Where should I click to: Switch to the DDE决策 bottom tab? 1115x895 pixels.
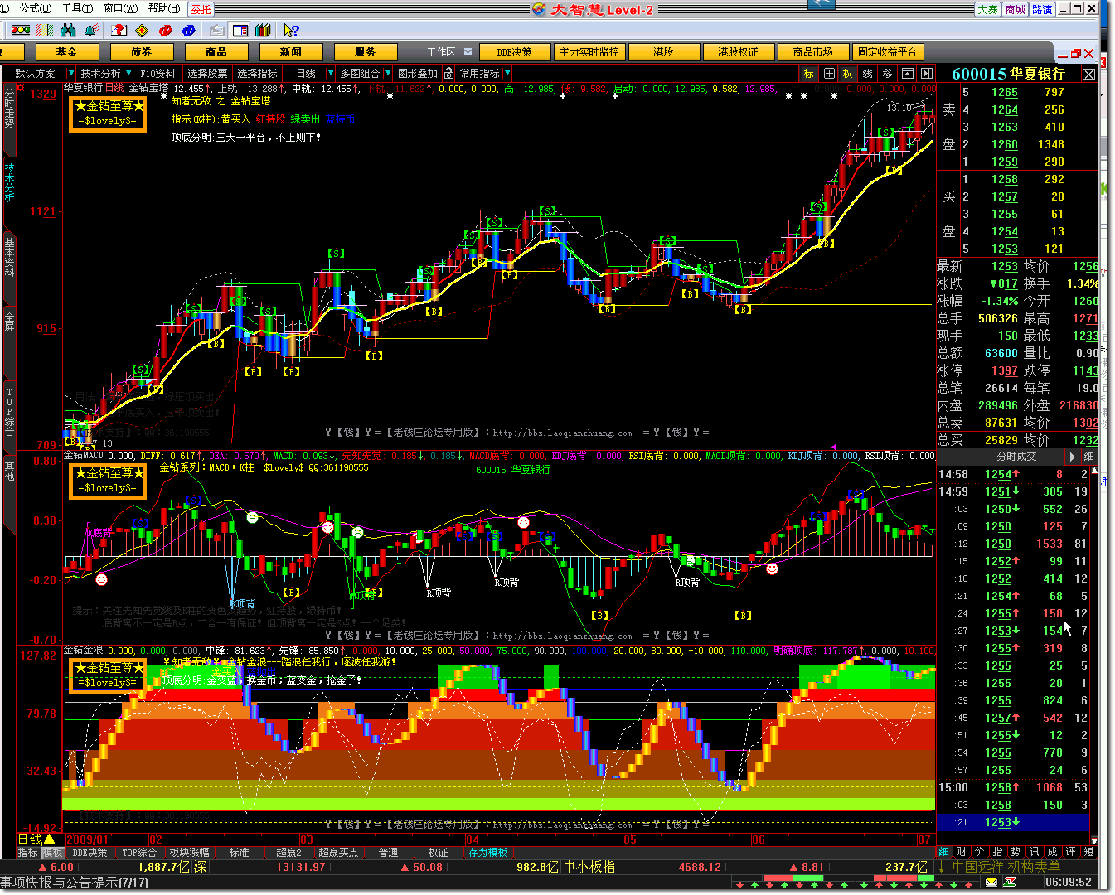[90, 852]
